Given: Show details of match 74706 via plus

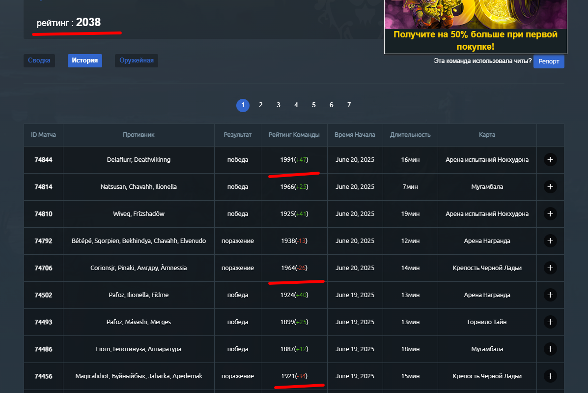Looking at the screenshot, I should click(x=550, y=268).
